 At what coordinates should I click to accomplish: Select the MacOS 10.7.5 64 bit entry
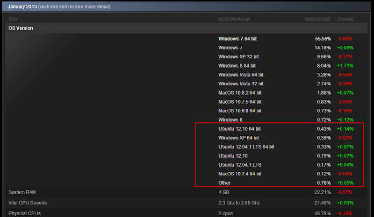(x=240, y=102)
